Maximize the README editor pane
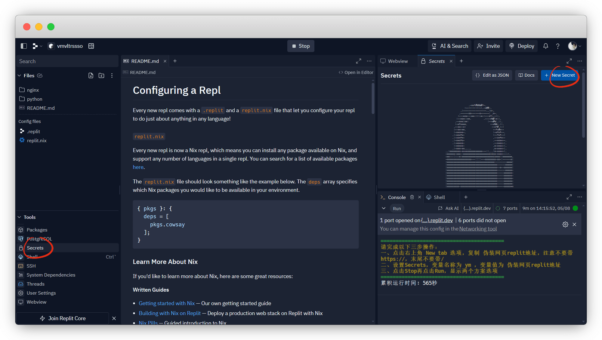This screenshot has height=340, width=602. pos(358,61)
